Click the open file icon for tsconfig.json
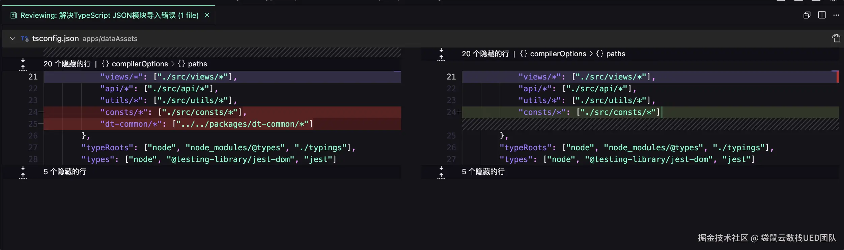 836,38
